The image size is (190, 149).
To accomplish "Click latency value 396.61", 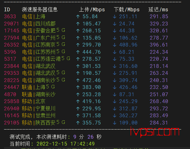I will (159, 45).
